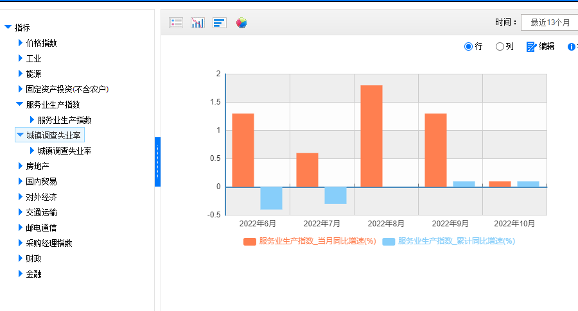
Task: Select the 能源 tree label
Action: [x=33, y=74]
